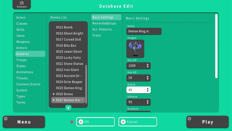Click the Max MP value 50
This screenshot has width=232, height=131.
(x=130, y=78)
